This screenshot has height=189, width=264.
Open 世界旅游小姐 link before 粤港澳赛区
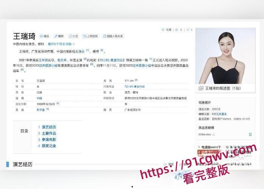click(48, 65)
